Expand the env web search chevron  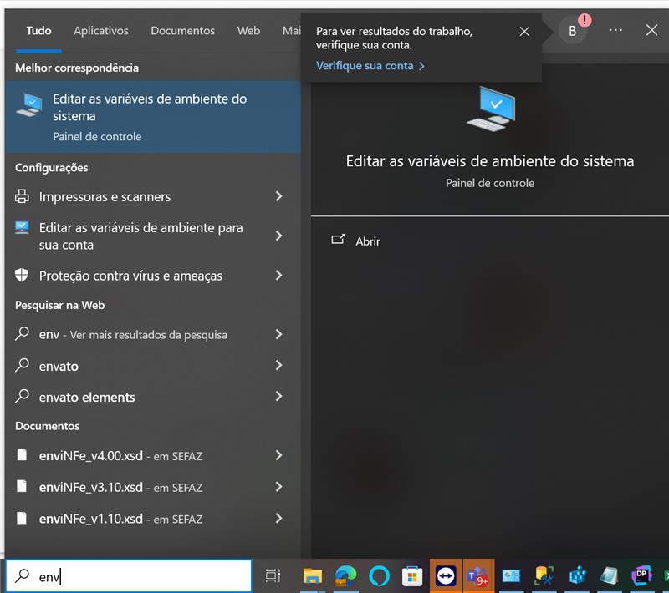pyautogui.click(x=279, y=334)
